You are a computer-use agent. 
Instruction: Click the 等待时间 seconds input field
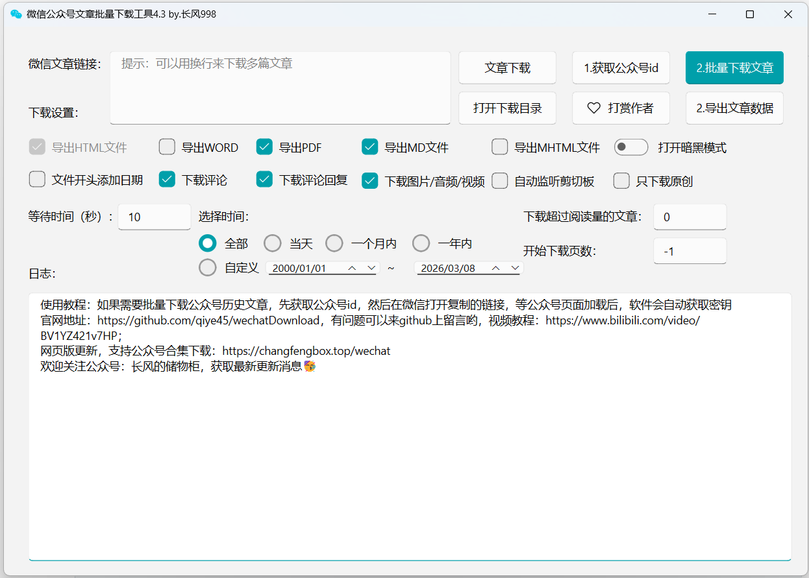pyautogui.click(x=155, y=217)
